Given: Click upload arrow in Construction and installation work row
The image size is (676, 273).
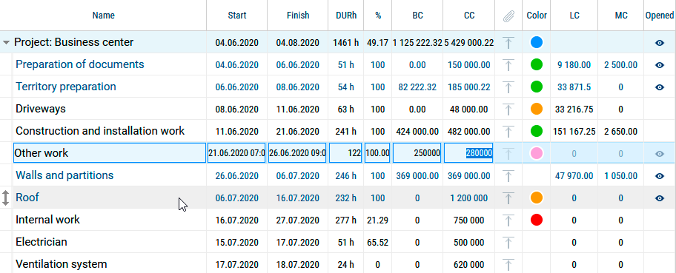Looking at the screenshot, I should click(x=508, y=132).
